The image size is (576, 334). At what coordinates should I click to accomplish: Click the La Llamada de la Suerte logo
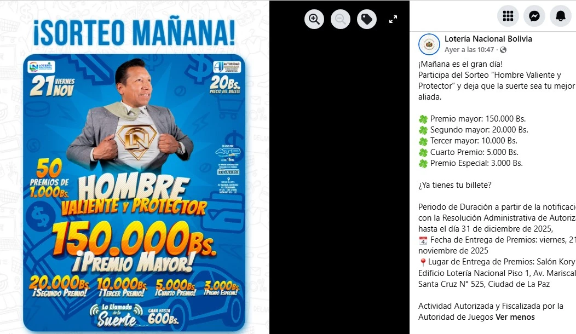pos(117,315)
